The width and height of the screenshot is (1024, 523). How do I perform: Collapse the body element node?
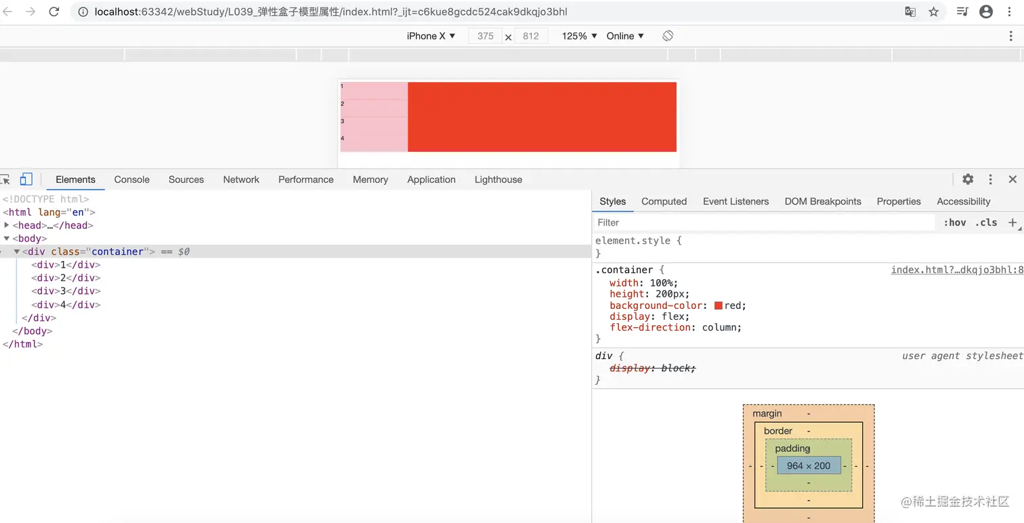[7, 238]
